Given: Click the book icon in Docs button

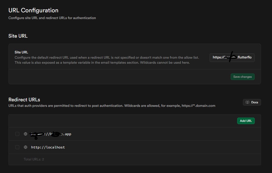Looking at the screenshot, I should pyautogui.click(x=247, y=102).
